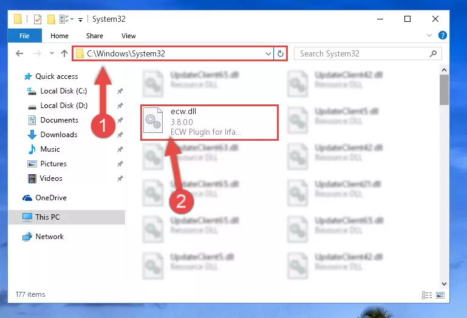
Task: Click the pin icon next to Documents
Action: point(120,120)
